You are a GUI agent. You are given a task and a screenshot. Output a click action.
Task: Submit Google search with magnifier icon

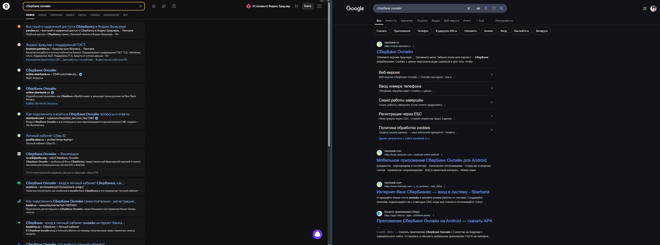pyautogui.click(x=501, y=8)
